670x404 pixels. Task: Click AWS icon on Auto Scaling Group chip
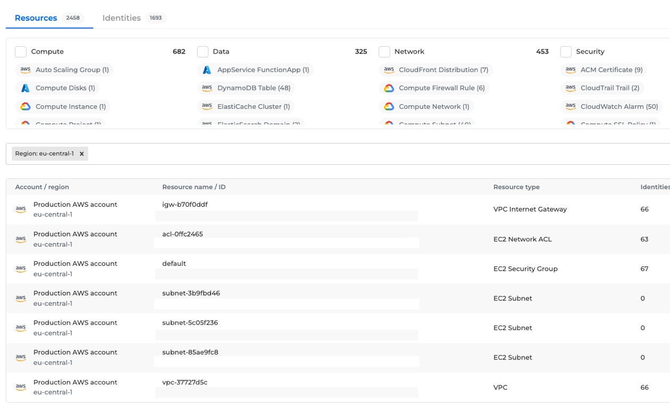pyautogui.click(x=25, y=70)
